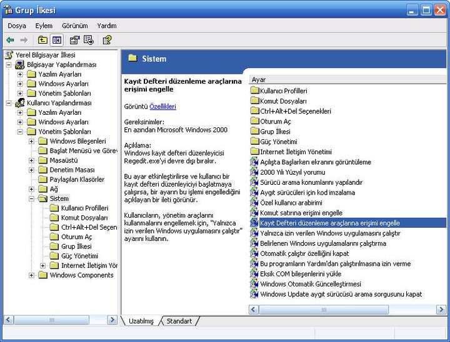Expand the Windows Bileşenleri tree node
Screen dimensions: 450x342
tap(31, 141)
